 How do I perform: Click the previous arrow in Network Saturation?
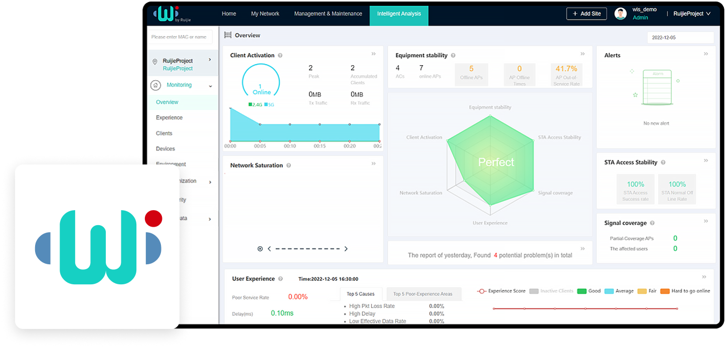click(x=269, y=249)
